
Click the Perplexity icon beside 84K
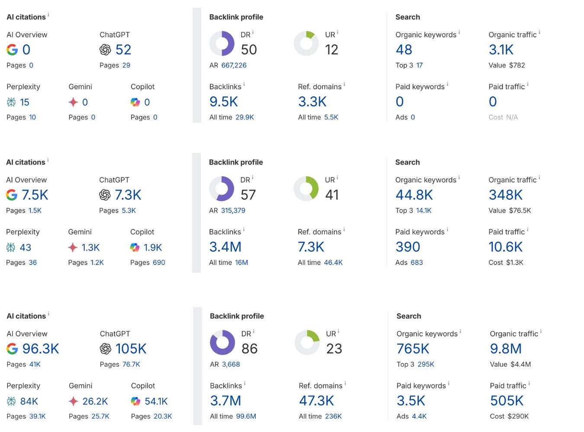[x=11, y=401]
